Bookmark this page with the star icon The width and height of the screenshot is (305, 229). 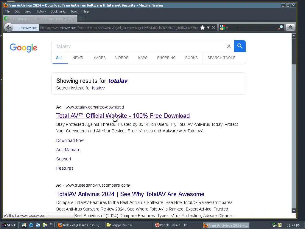pyautogui.click(x=203, y=28)
